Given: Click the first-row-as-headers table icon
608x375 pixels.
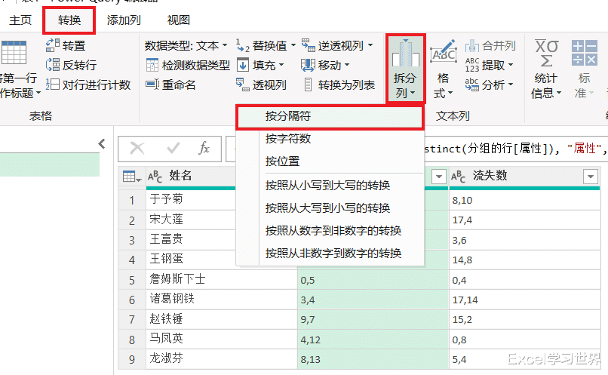Looking at the screenshot, I should pyautogui.click(x=14, y=52).
